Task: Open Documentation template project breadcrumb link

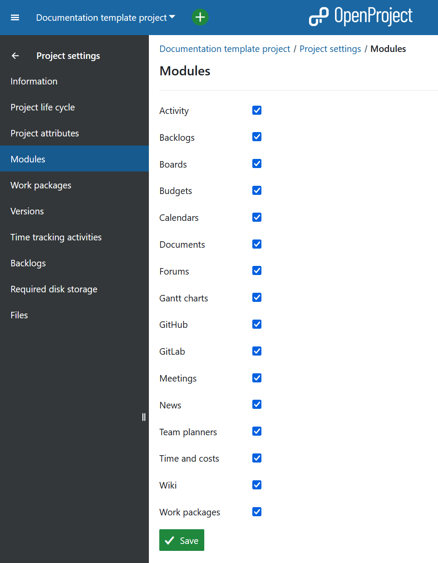Action: point(225,49)
